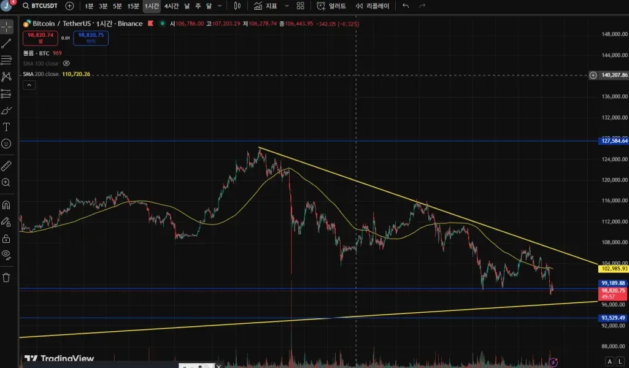Image resolution: width=629 pixels, height=368 pixels.
Task: Open the indicator templates grid icon
Action: point(300,6)
